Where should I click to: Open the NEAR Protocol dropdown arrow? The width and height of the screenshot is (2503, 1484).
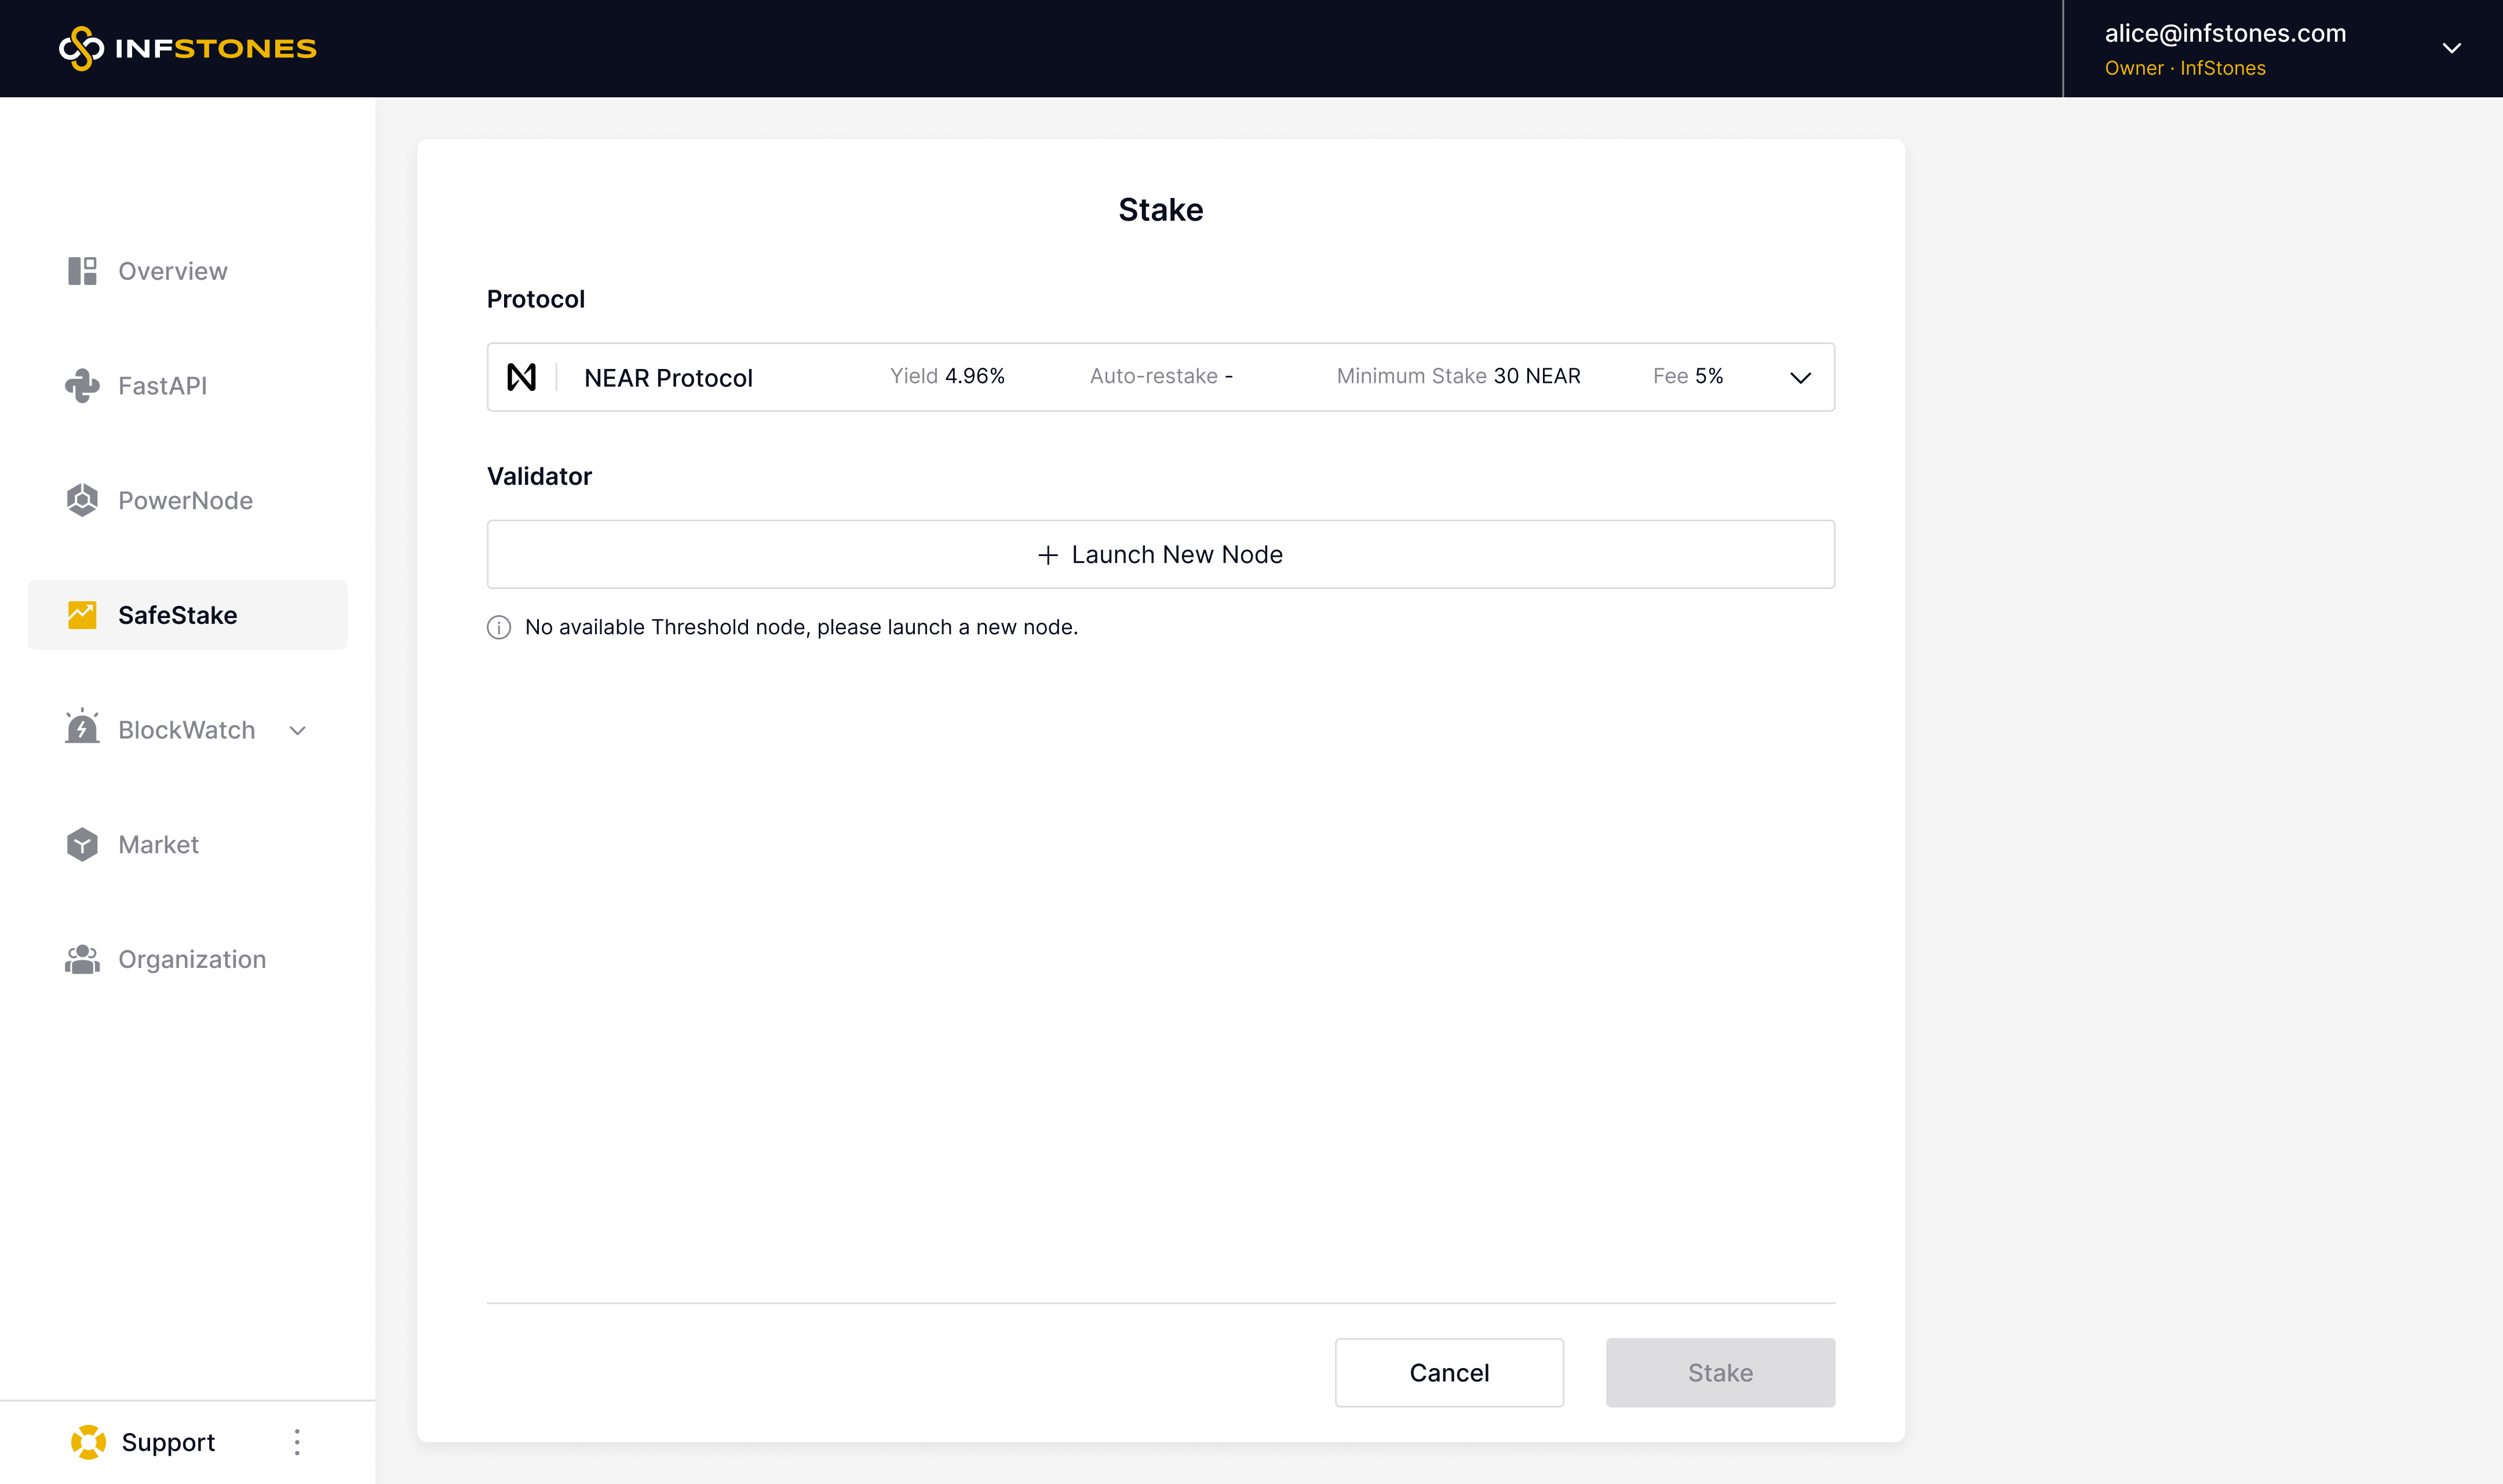(1800, 378)
